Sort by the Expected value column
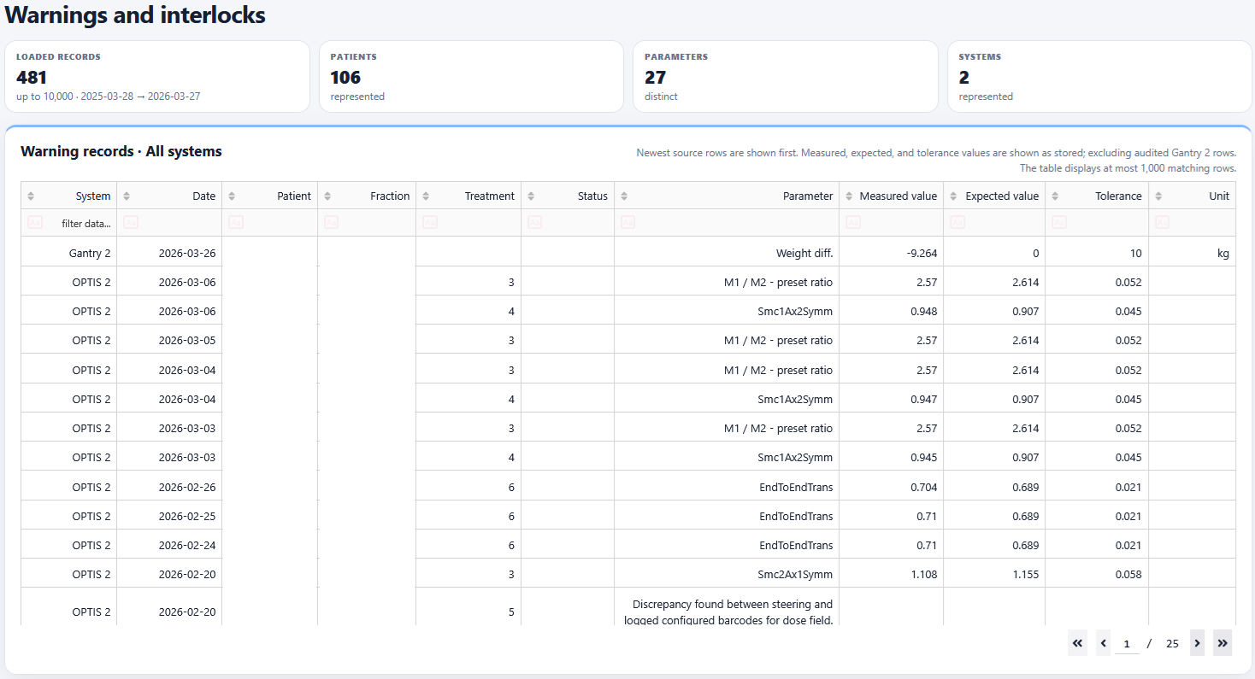The image size is (1255, 679). (x=953, y=196)
